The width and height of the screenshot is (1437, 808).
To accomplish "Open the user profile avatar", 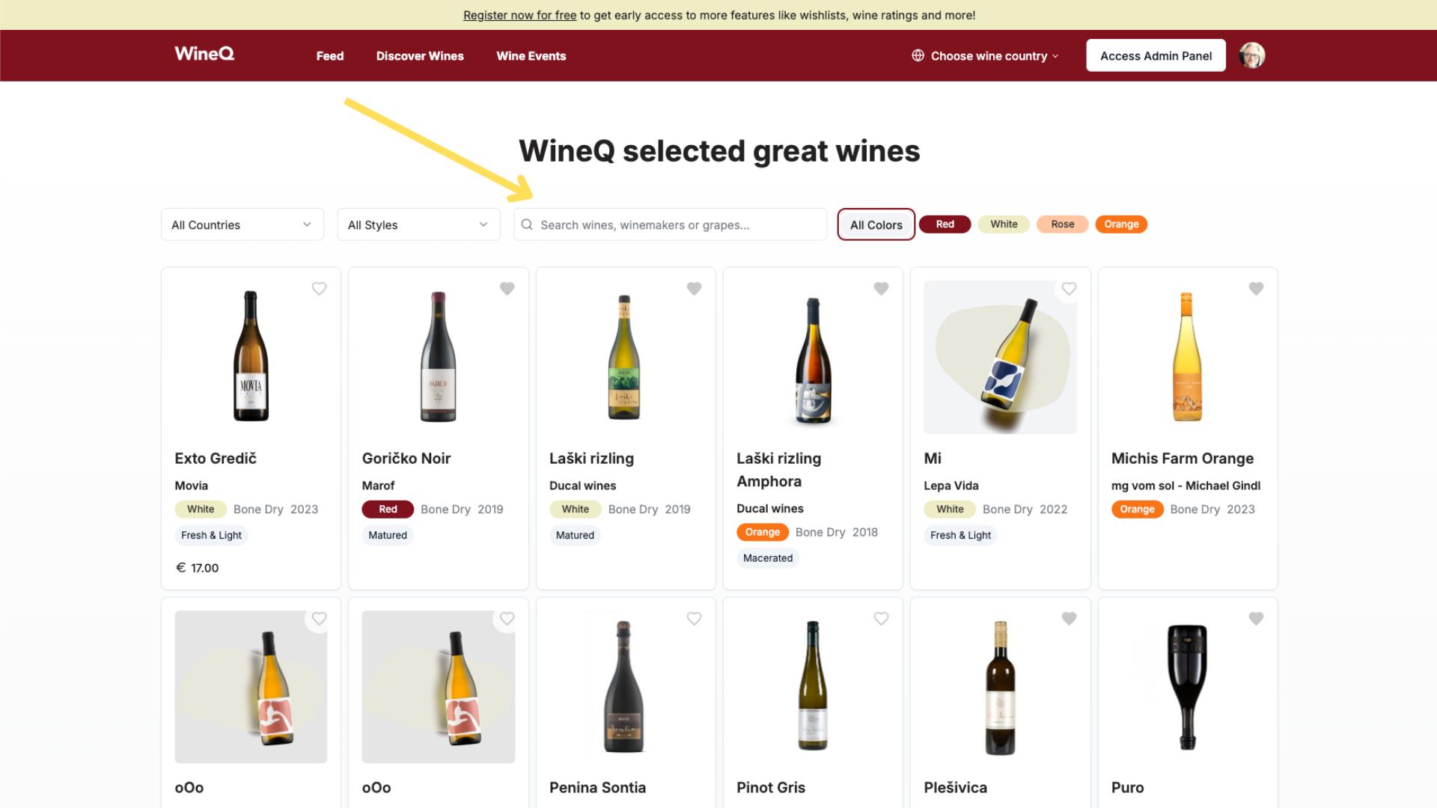I will pyautogui.click(x=1251, y=55).
